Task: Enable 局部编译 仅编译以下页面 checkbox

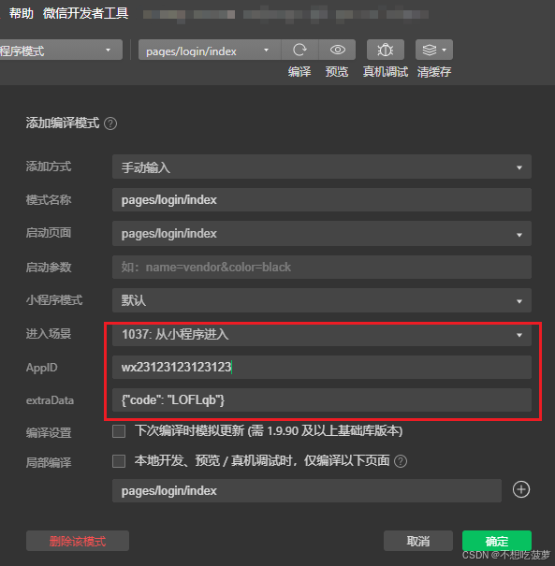Action: coord(119,461)
